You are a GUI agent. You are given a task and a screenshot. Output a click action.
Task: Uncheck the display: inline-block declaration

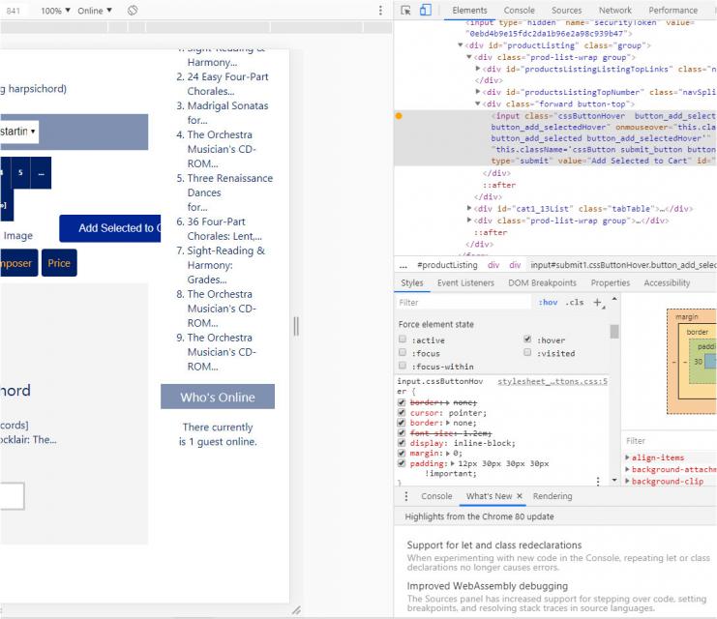pos(402,443)
